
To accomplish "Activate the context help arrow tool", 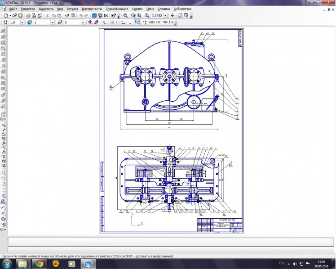I will click(x=113, y=15).
